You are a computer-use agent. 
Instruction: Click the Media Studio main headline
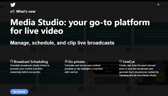pyautogui.click(x=80, y=27)
